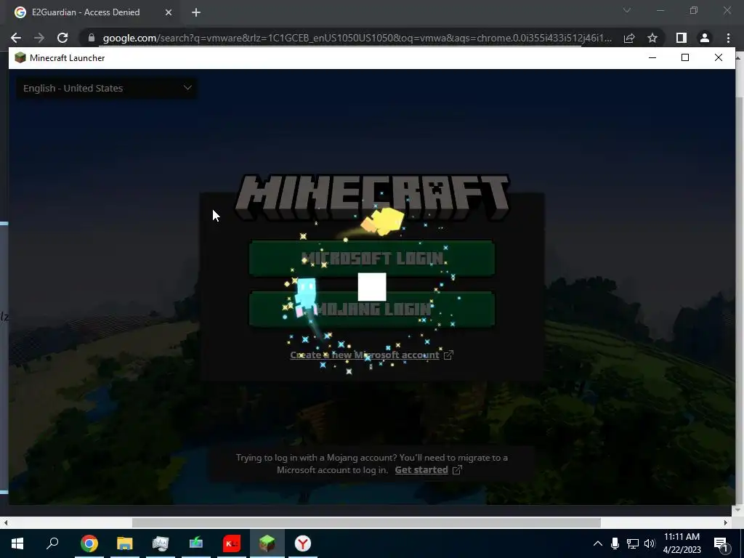Show hidden system tray icons
Viewport: 744px width, 558px height.
click(x=598, y=543)
